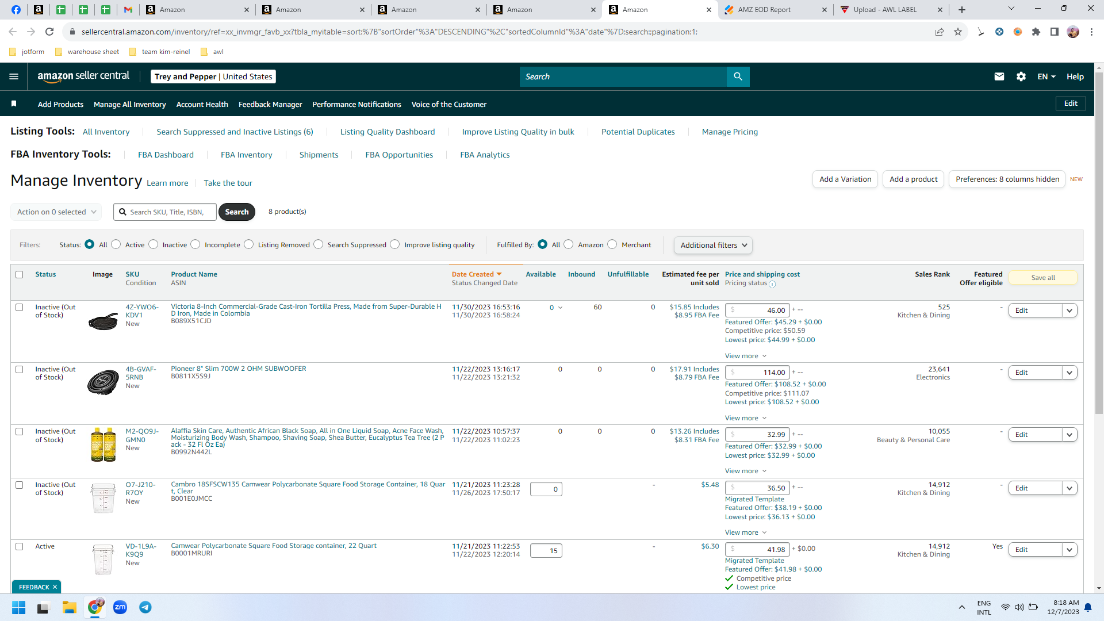Viewport: 1104px width, 621px height.
Task: Click the Gmail pinned tab
Action: pyautogui.click(x=128, y=9)
